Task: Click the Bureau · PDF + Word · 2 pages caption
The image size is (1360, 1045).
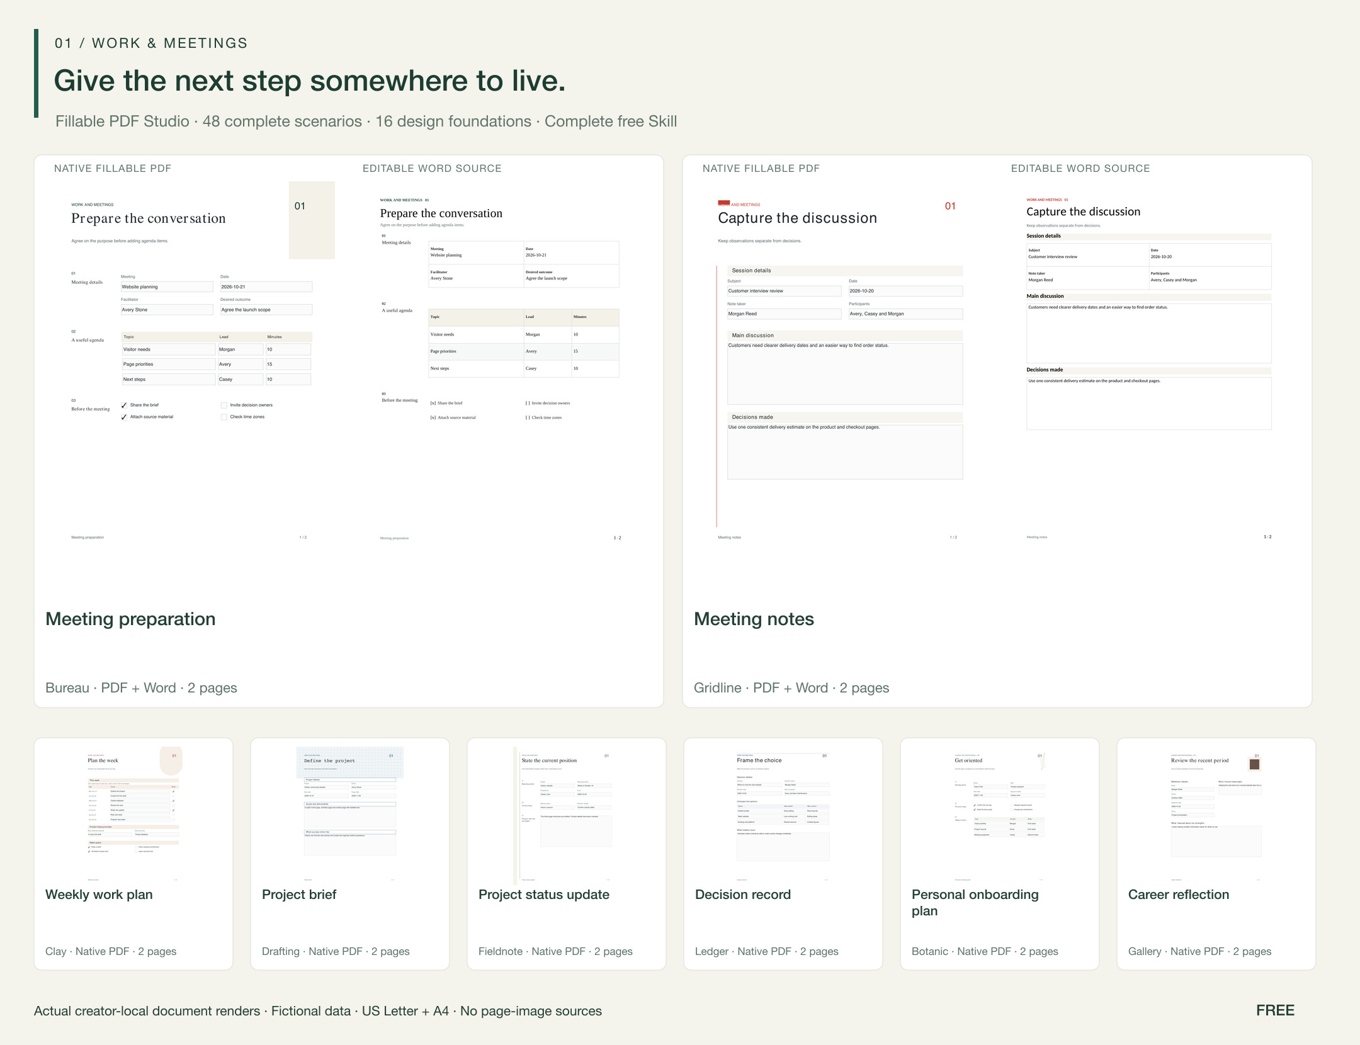Action: (141, 688)
